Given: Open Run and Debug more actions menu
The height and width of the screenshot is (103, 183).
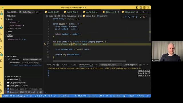Looking at the screenshot, I should (40, 12).
